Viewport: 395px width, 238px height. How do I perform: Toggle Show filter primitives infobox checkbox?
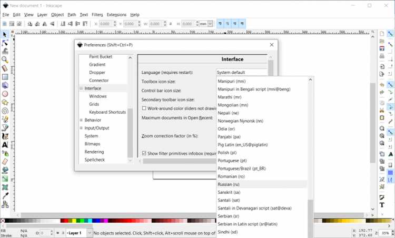click(144, 153)
